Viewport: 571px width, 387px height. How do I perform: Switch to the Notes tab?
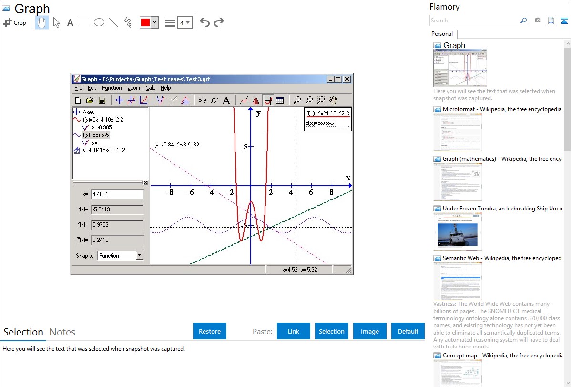point(62,332)
